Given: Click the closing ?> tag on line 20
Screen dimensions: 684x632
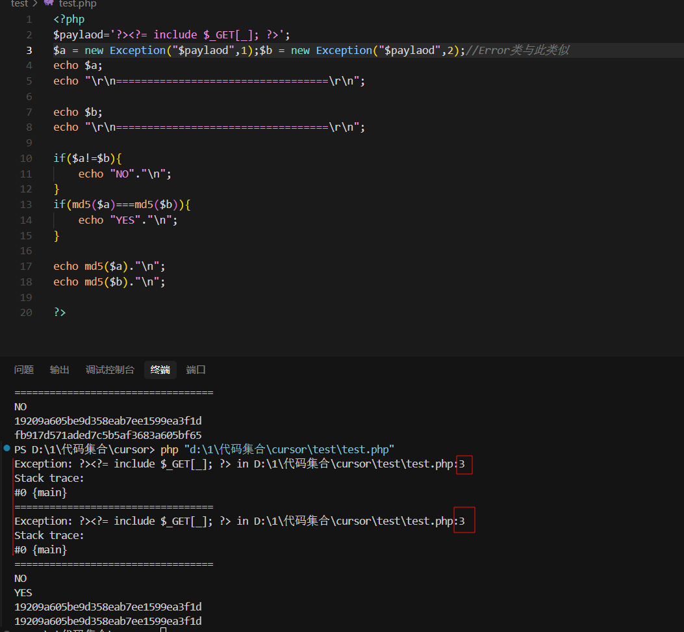Looking at the screenshot, I should (x=60, y=313).
